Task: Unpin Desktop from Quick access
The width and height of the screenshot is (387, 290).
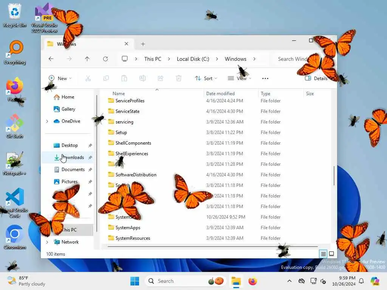Action: [90, 145]
